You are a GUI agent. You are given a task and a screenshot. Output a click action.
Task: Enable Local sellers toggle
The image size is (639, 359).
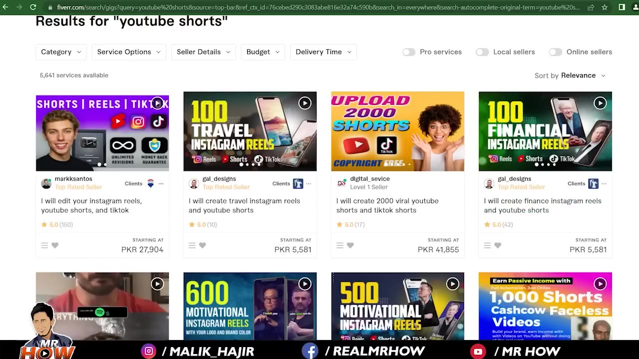click(x=482, y=52)
